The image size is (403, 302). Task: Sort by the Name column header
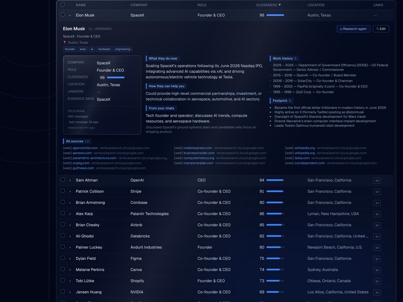(x=81, y=5)
